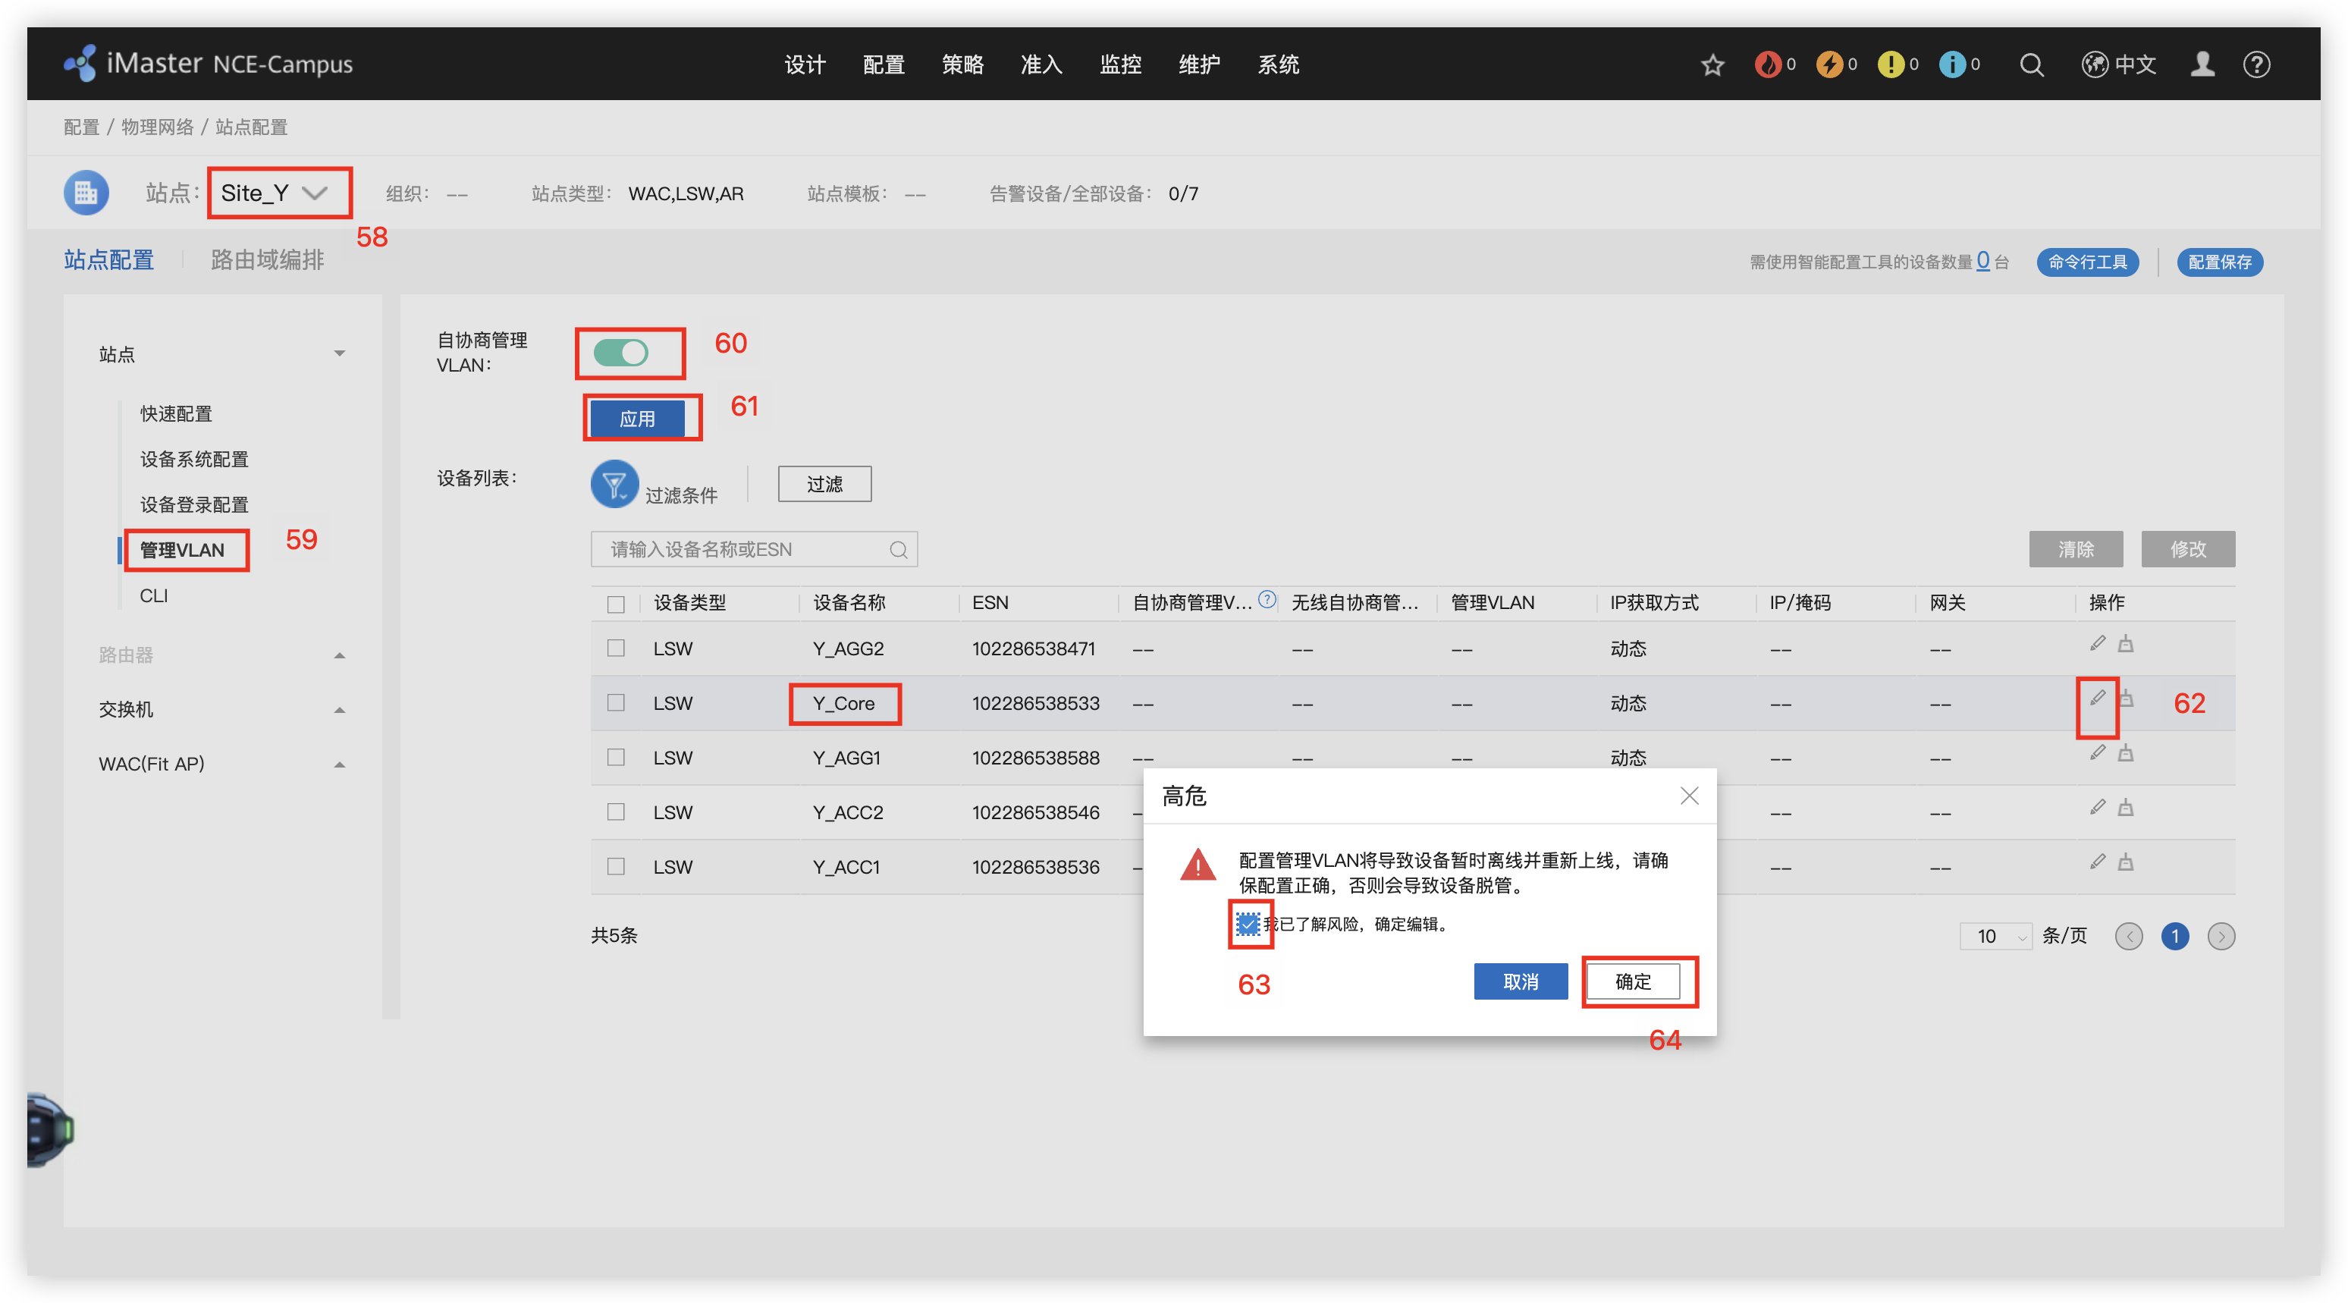Switch to the 路由域编排 tab
This screenshot has width=2348, height=1303.
267,260
